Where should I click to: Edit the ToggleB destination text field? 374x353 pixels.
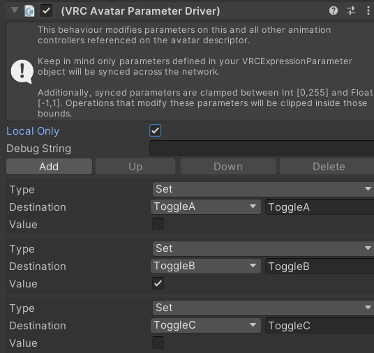320,266
